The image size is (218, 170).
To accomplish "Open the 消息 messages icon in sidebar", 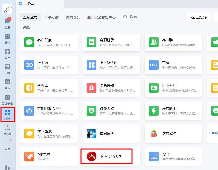I will (7, 22).
